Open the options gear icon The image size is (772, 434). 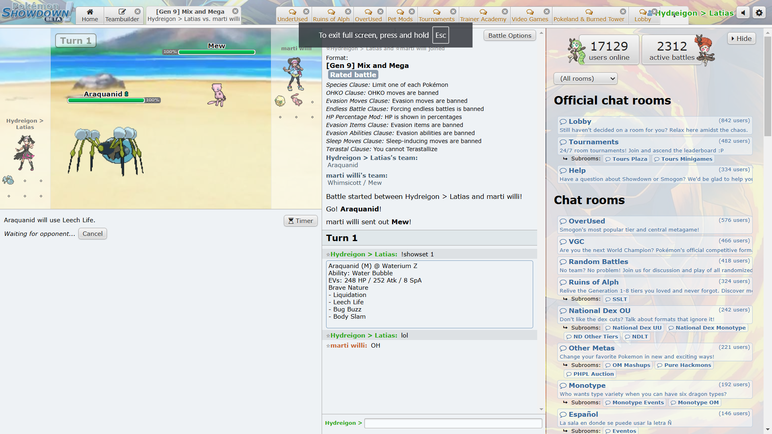759,13
